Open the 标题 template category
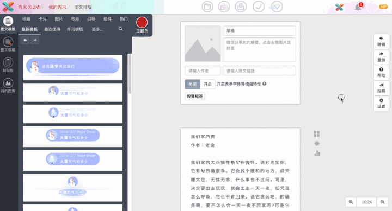The height and width of the screenshot is (211, 392). [x=26, y=19]
